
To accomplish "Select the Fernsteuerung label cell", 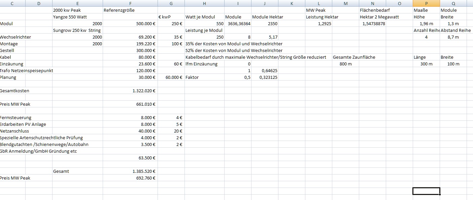I will pos(16,117).
